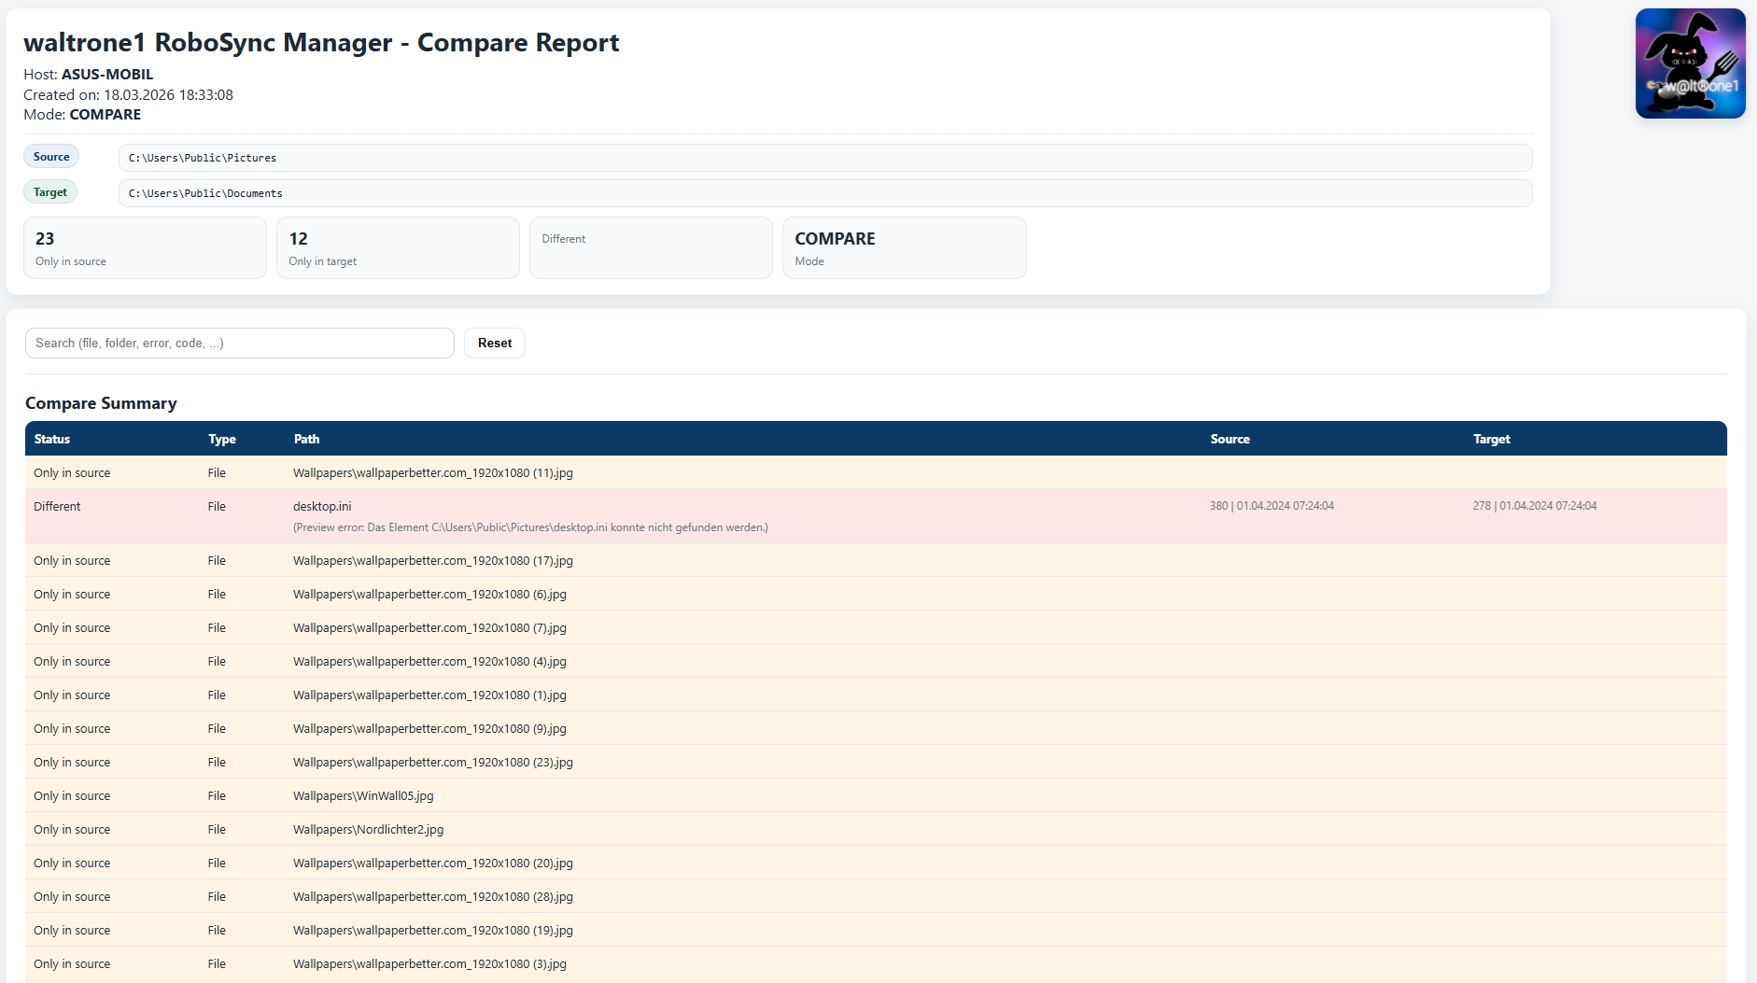Click the desktop.ini source size and date value
Screen dimensions: 1757x983
tap(1272, 506)
